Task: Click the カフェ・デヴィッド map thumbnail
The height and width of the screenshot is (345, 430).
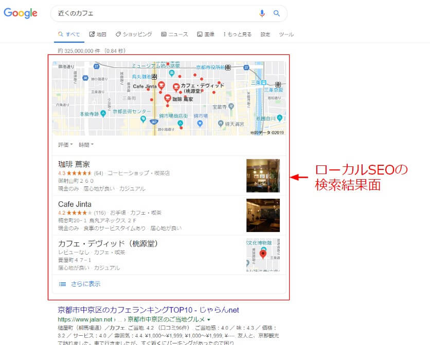Action: (263, 255)
